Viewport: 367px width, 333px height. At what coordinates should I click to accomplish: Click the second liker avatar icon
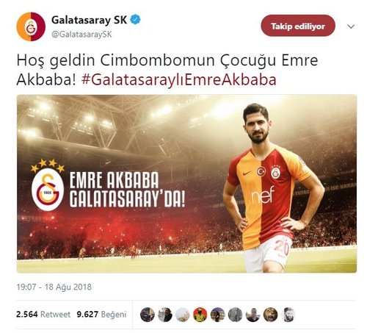coord(165,315)
